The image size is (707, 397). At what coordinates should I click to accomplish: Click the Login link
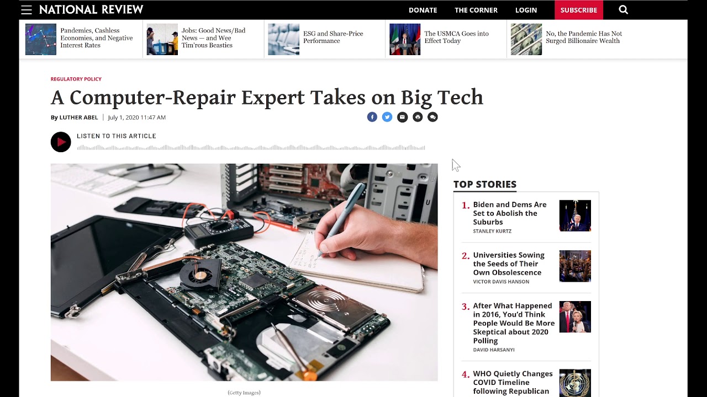coord(526,10)
